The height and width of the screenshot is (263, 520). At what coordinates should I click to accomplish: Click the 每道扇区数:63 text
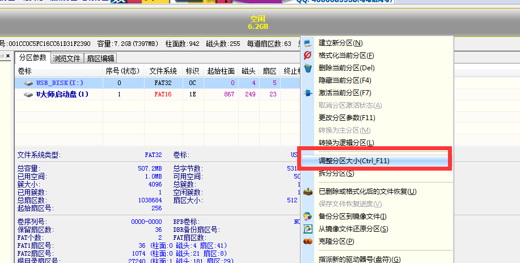click(269, 44)
